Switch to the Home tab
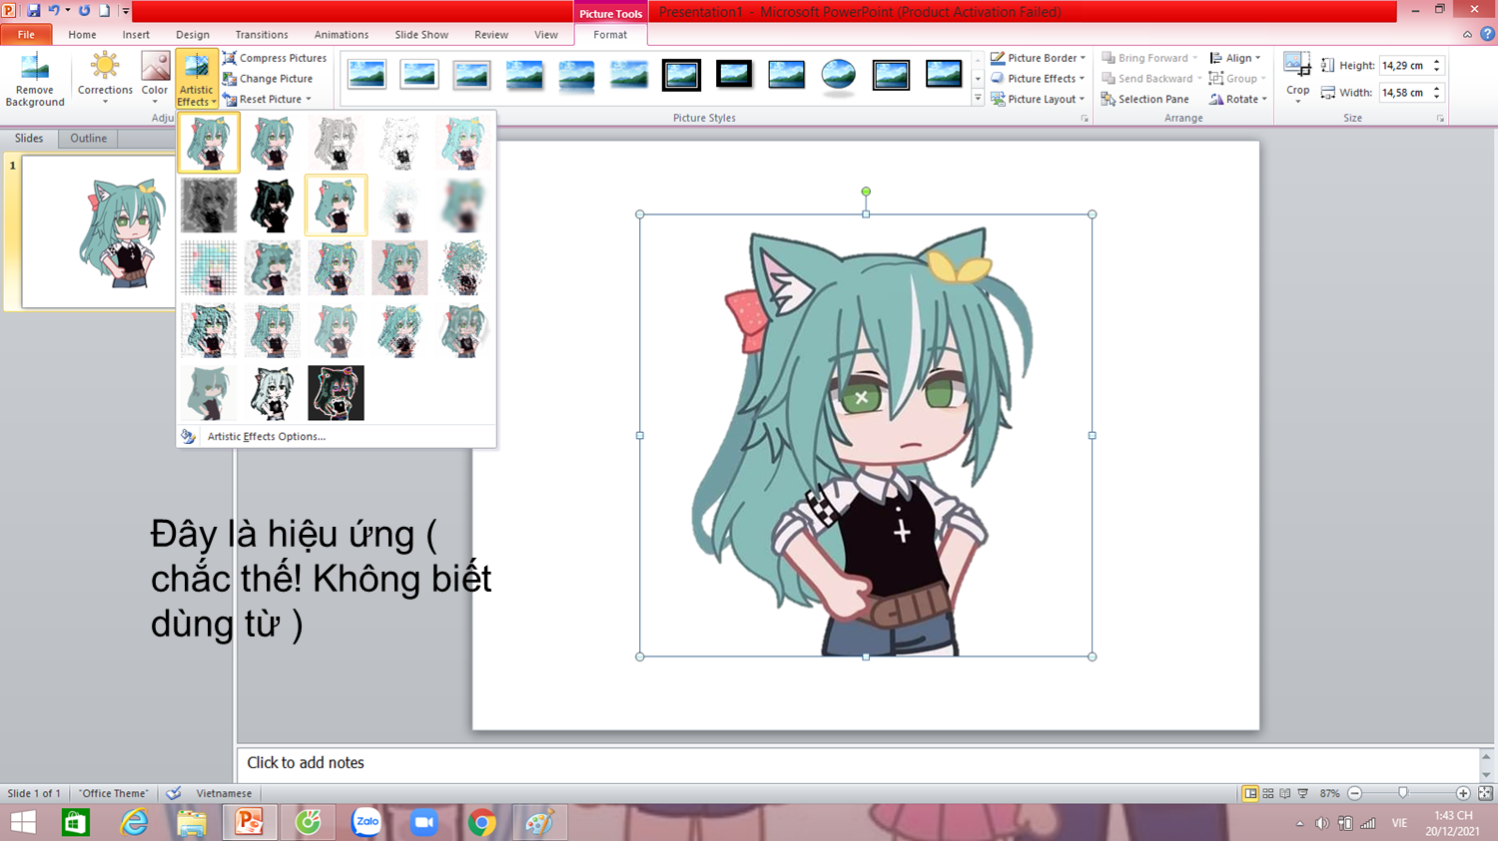 point(82,35)
